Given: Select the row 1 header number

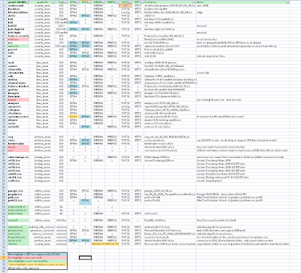Looking at the screenshot, I should (4, 2).
